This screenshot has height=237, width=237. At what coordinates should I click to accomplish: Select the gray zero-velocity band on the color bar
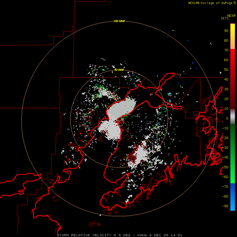(233, 117)
